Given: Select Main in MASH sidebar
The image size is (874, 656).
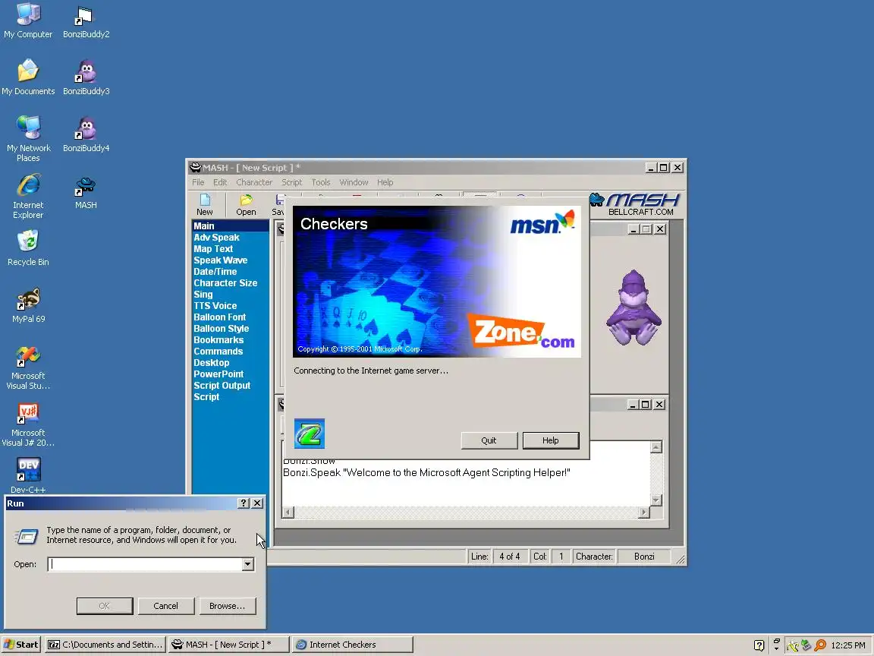Looking at the screenshot, I should (x=230, y=226).
